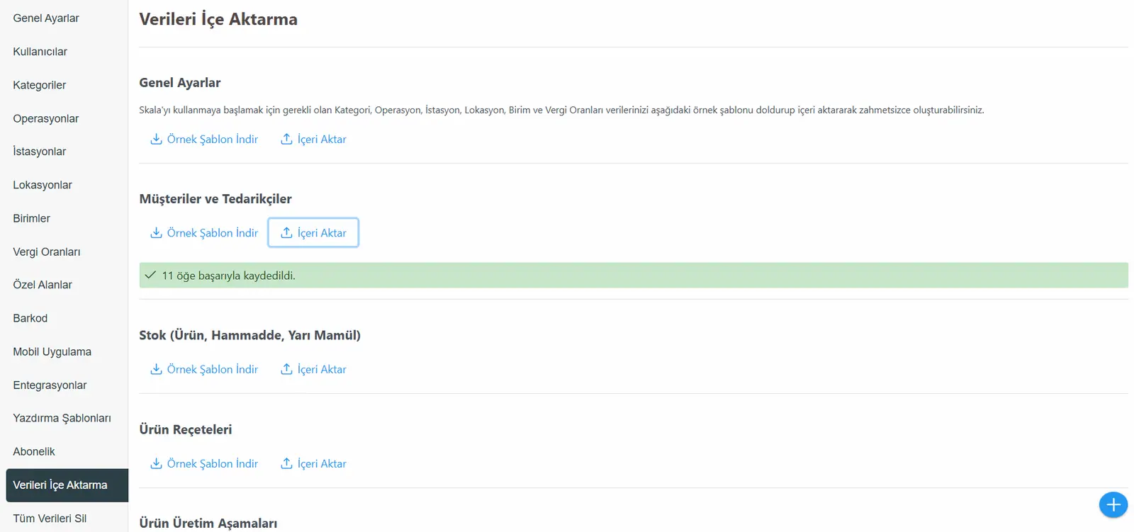Click upload icon in Ürün Reçeteleri section
This screenshot has width=1134, height=532.
286,463
